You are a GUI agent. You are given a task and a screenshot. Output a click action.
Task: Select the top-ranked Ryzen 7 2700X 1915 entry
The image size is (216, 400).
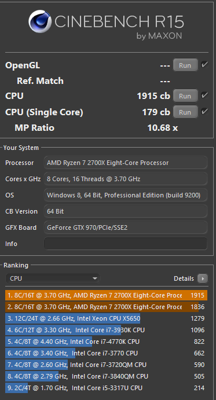click(x=106, y=295)
